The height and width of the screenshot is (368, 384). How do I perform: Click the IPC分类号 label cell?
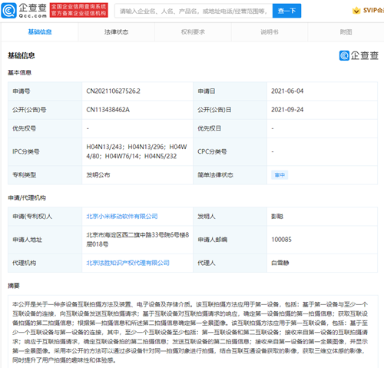tap(45, 151)
